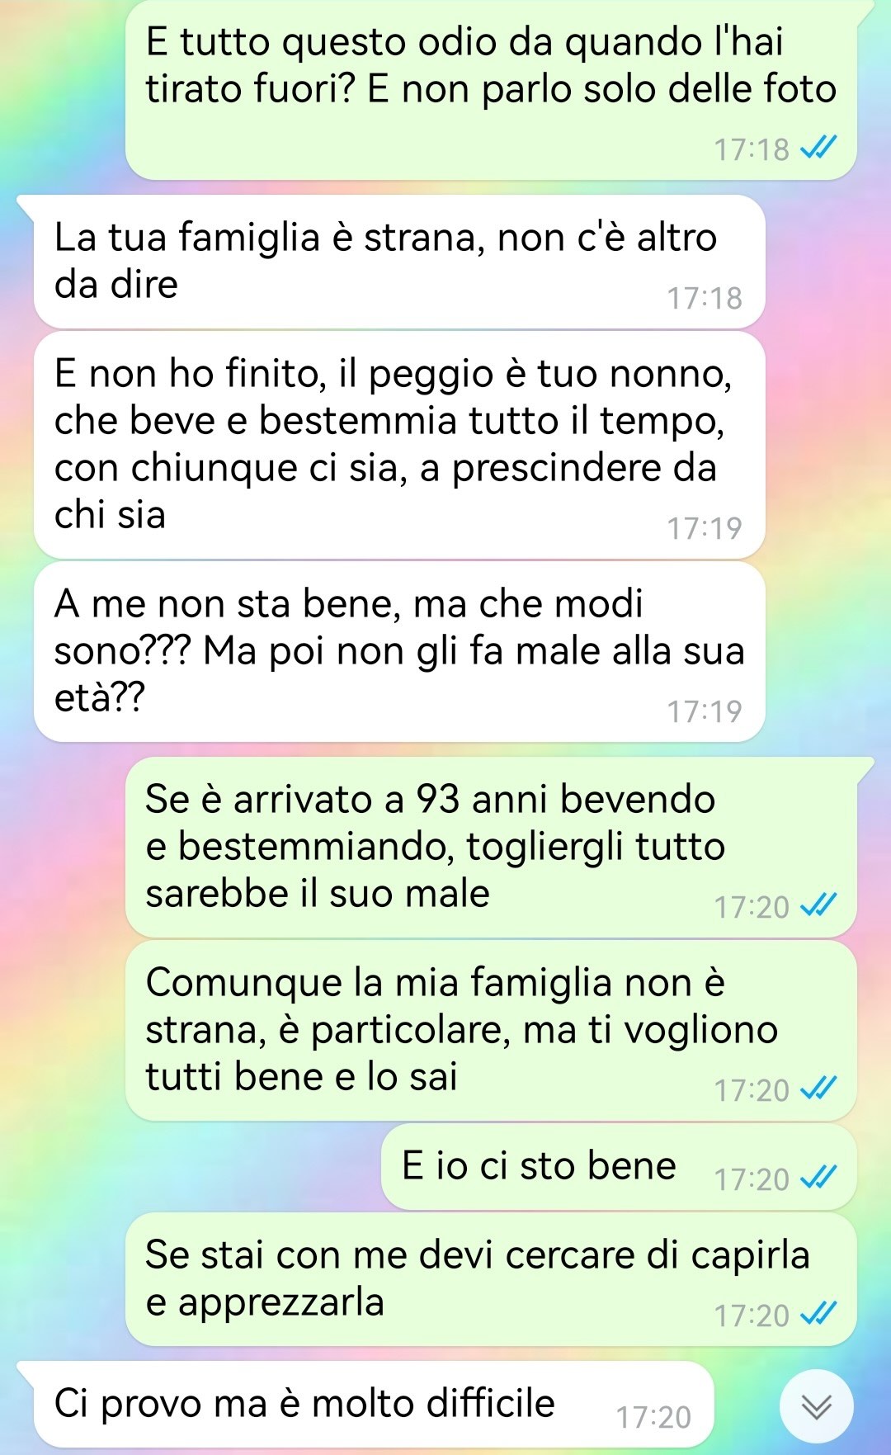Select the 'E tutto questo odio' sent message
The height and width of the screenshot is (1455, 891).
tap(491, 89)
